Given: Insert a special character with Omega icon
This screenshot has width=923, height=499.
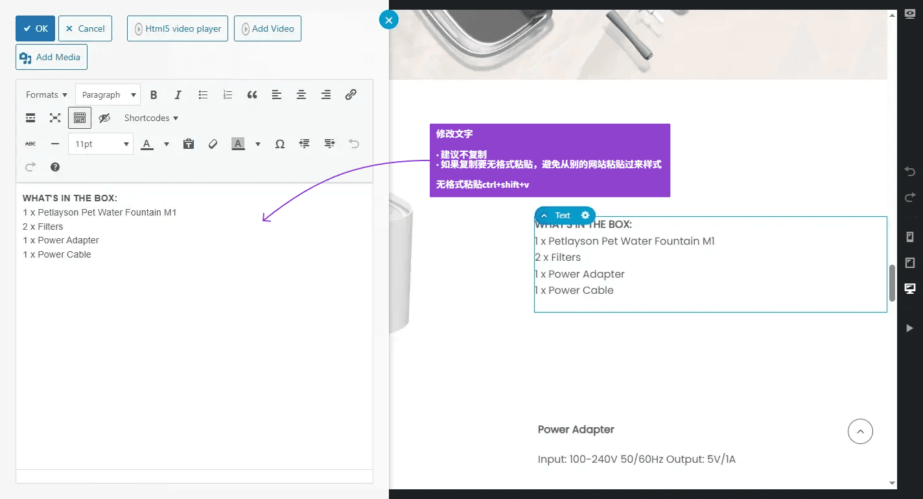Looking at the screenshot, I should (x=279, y=144).
